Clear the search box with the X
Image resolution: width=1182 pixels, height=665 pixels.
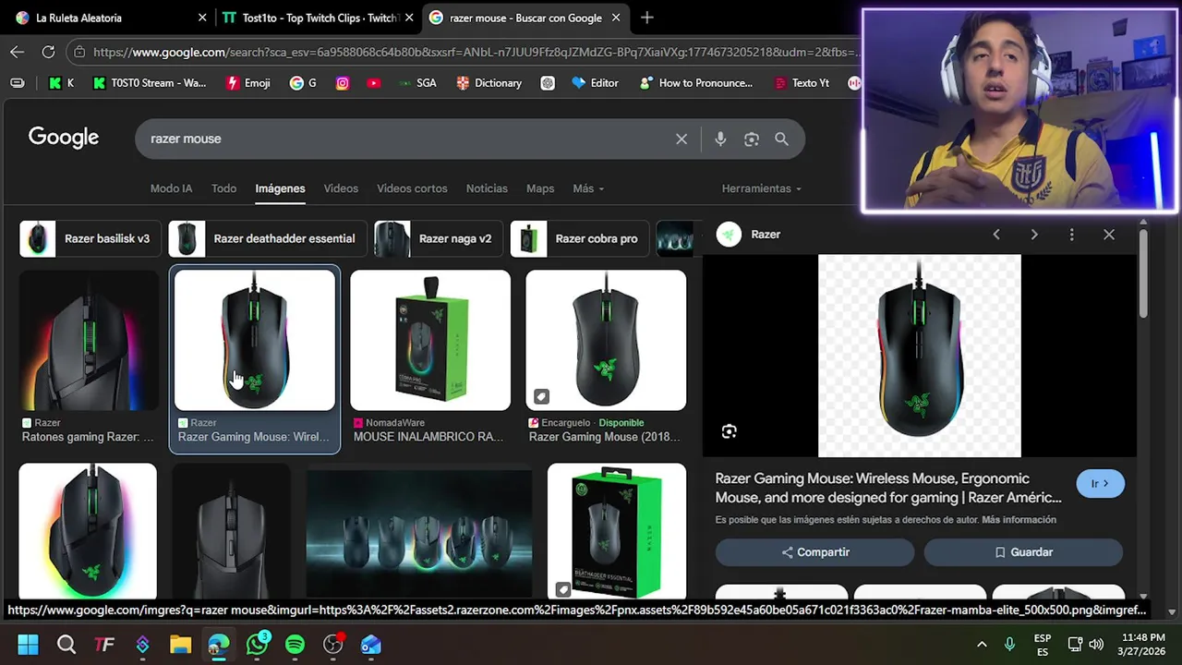coord(681,139)
